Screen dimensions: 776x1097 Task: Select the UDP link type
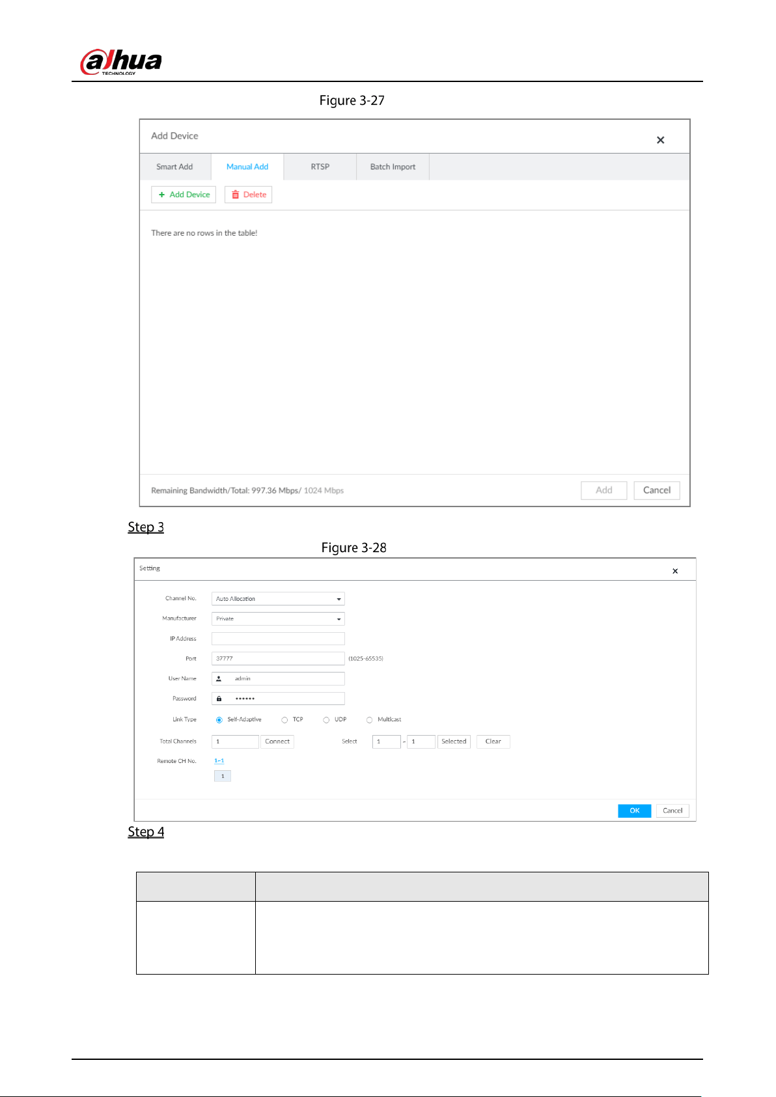pyautogui.click(x=326, y=720)
